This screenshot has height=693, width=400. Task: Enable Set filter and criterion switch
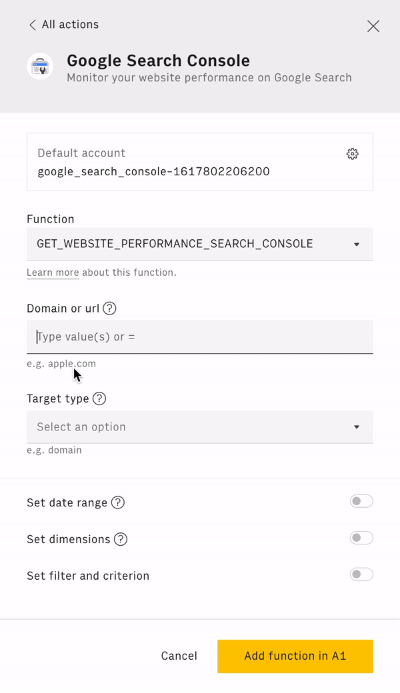(x=361, y=574)
